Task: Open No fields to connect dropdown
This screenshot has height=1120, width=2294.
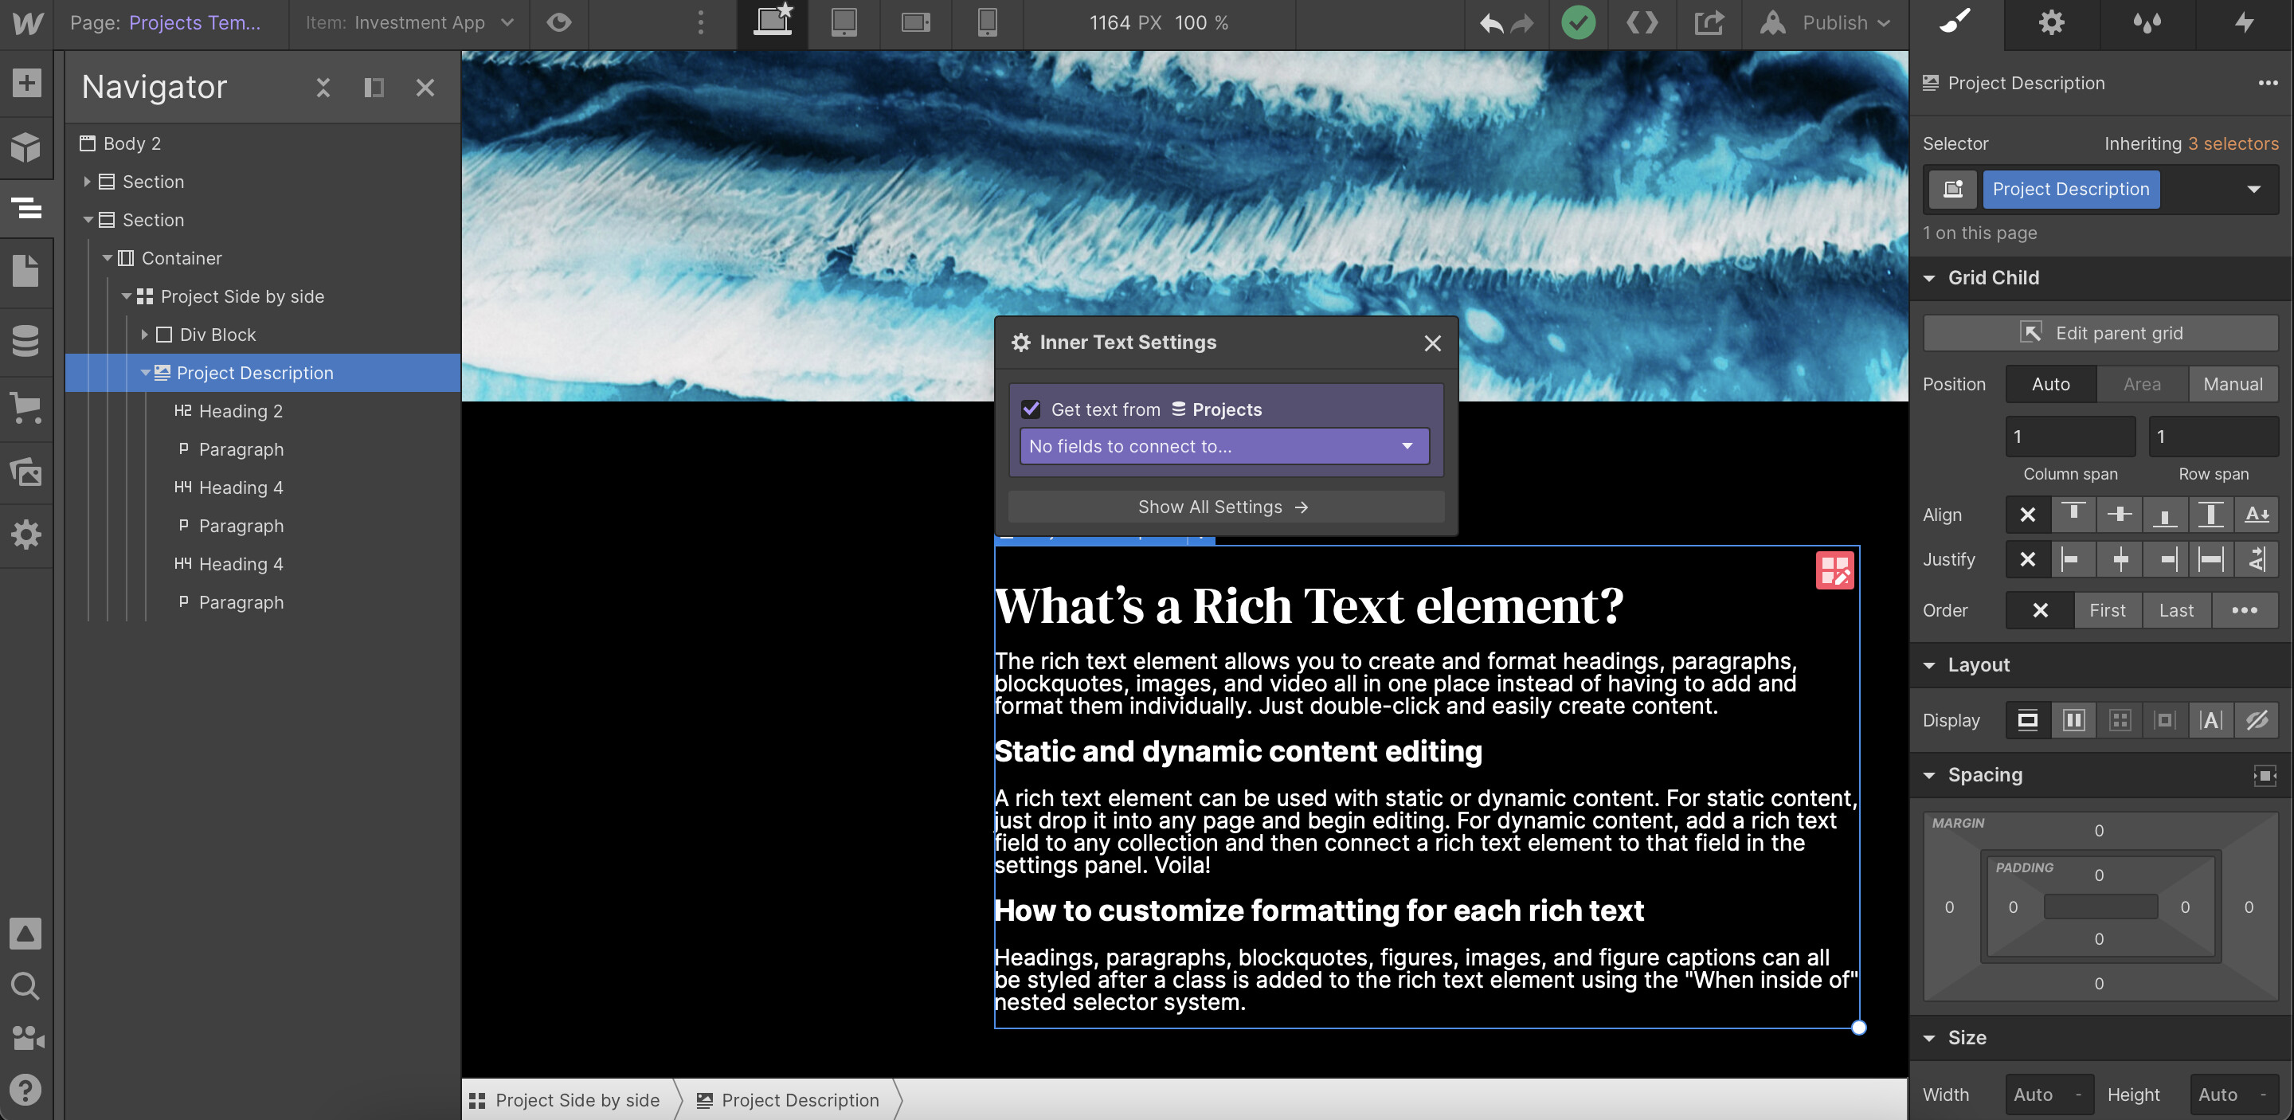Action: pyautogui.click(x=1223, y=447)
